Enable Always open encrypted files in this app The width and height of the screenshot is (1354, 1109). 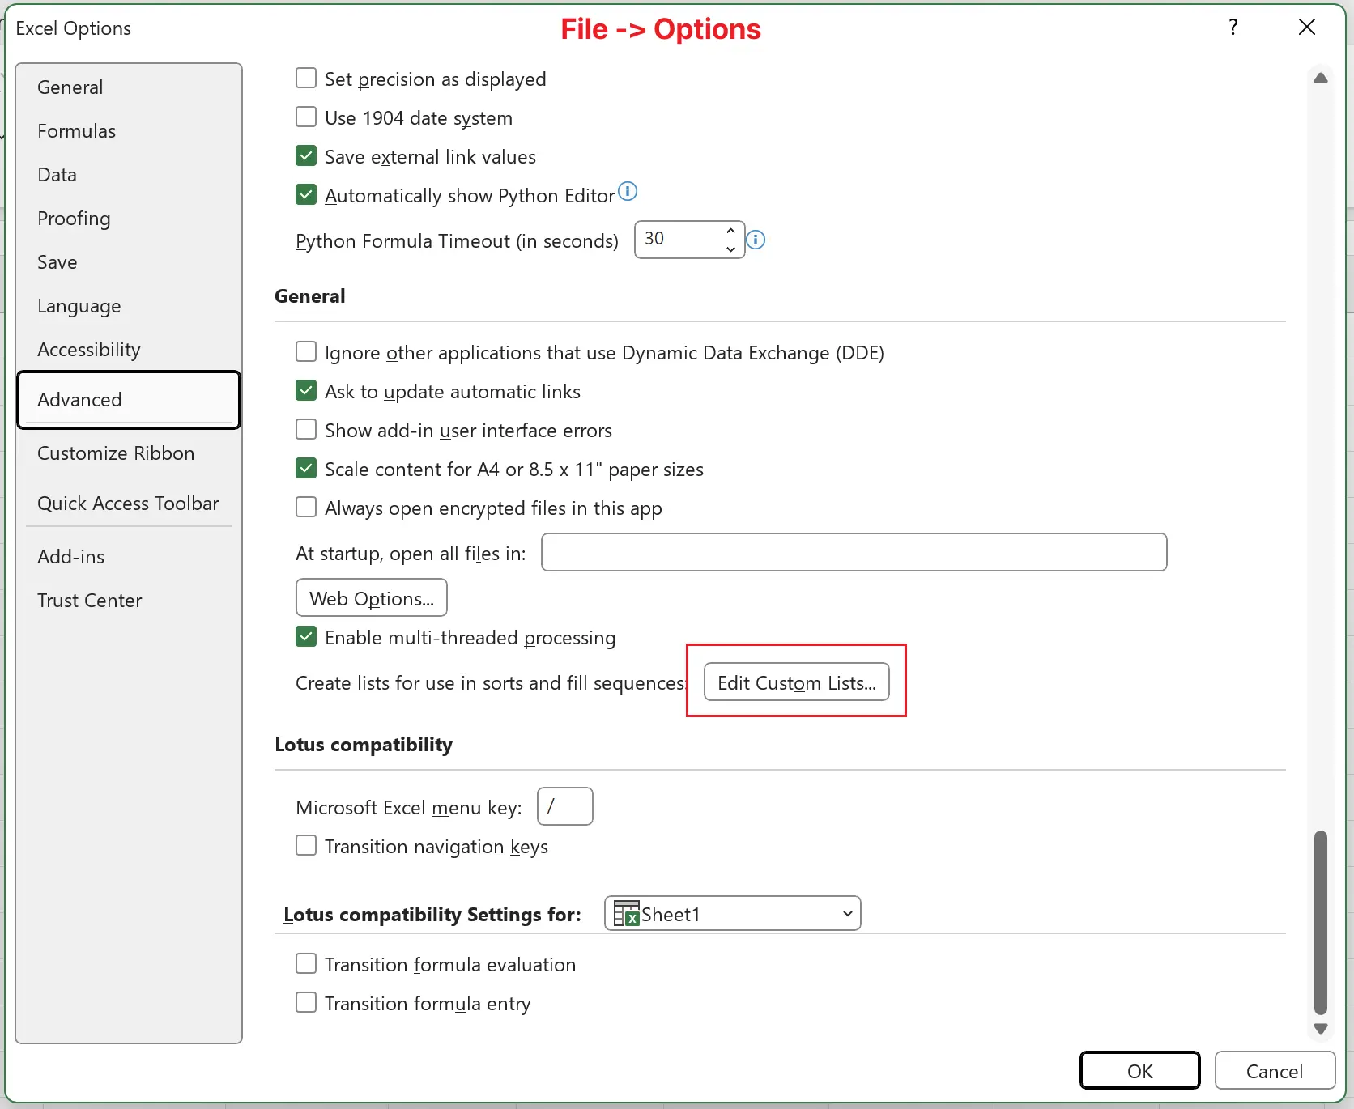pyautogui.click(x=305, y=507)
